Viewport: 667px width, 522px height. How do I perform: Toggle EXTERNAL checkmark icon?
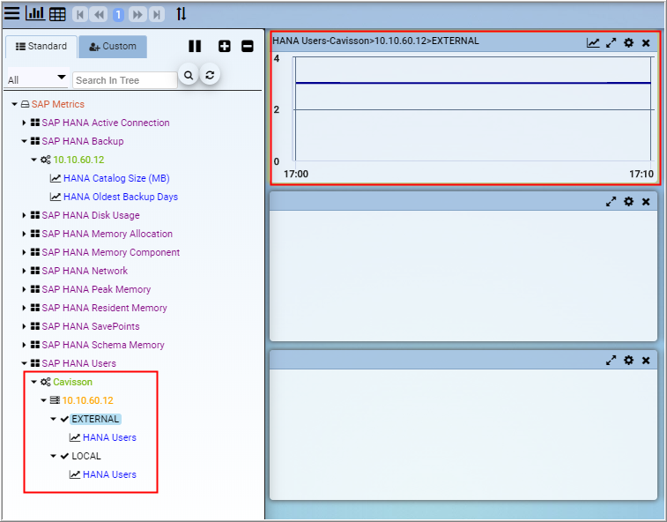pyautogui.click(x=64, y=419)
